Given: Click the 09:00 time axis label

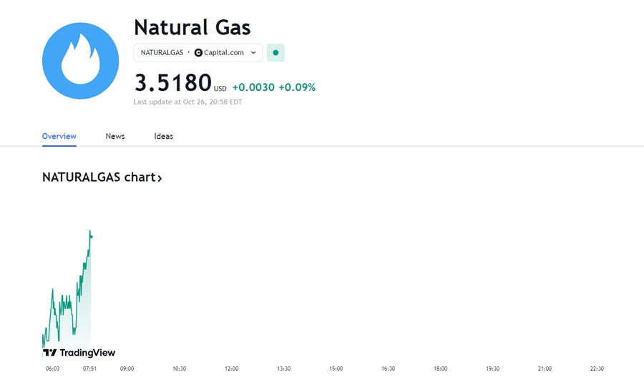Looking at the screenshot, I should [127, 369].
